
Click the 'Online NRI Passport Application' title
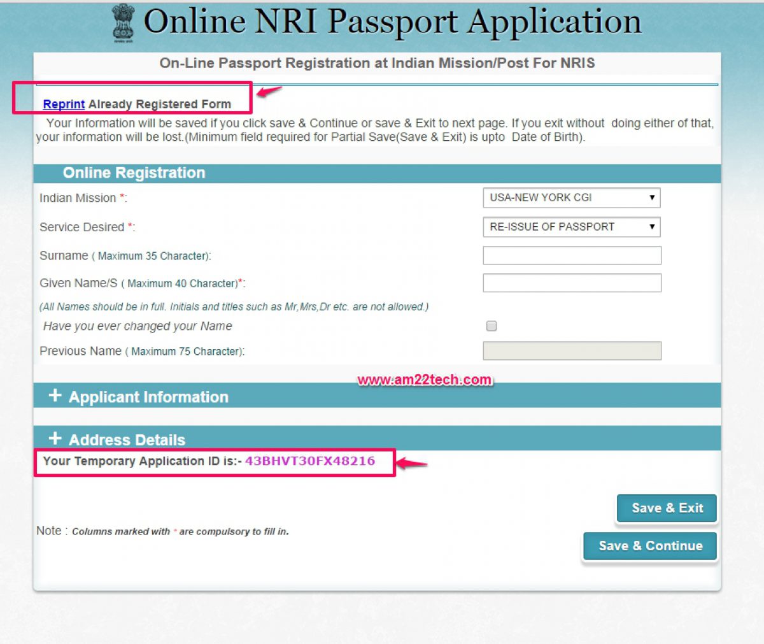[392, 22]
